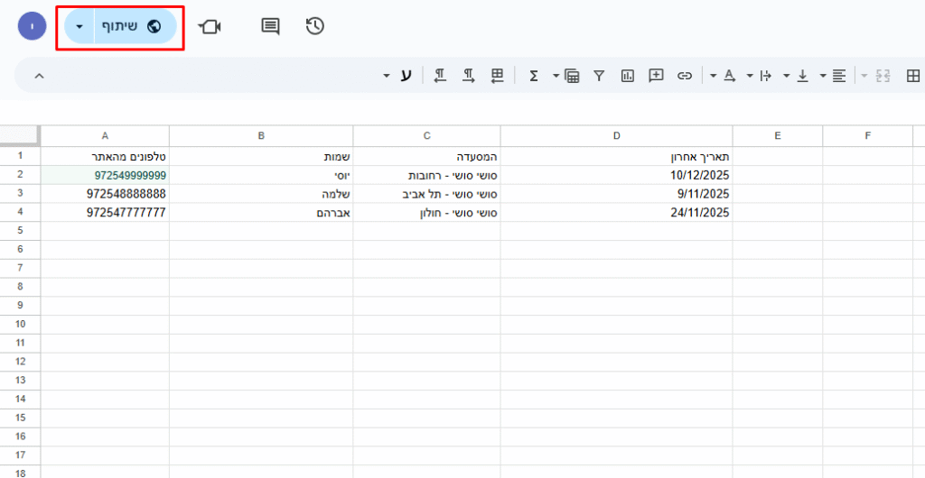
Task: Show all comments panel icon
Action: tap(270, 27)
